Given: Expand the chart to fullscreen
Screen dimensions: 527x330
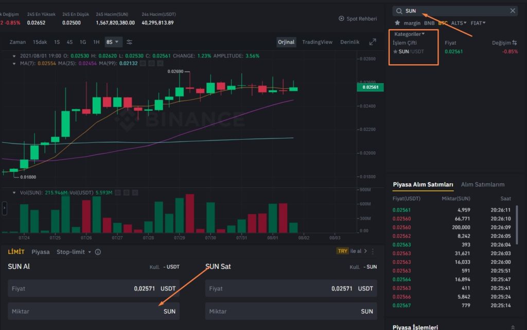Looking at the screenshot, I should tap(373, 42).
